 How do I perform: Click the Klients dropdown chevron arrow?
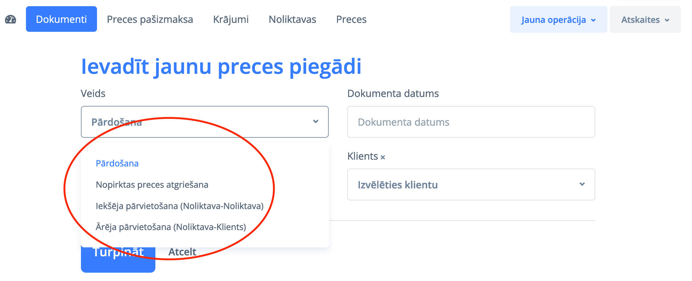pyautogui.click(x=582, y=184)
